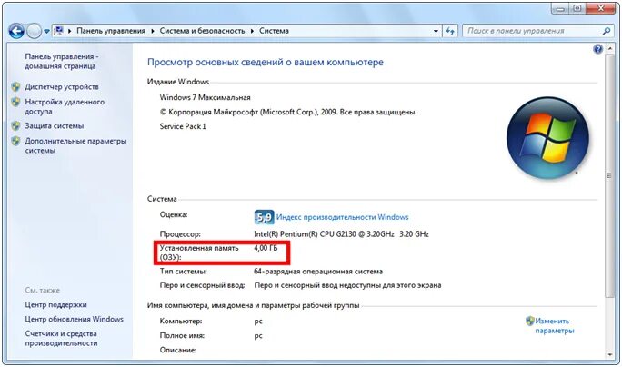Image resolution: width=622 pixels, height=367 pixels.
Task: Open 'Счетчики и средства производительности' link
Action: (62, 339)
